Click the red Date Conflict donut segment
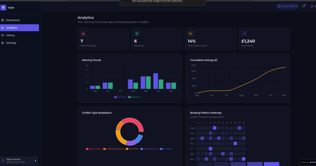Image resolution: width=316 pixels, height=166 pixels. pyautogui.click(x=134, y=122)
